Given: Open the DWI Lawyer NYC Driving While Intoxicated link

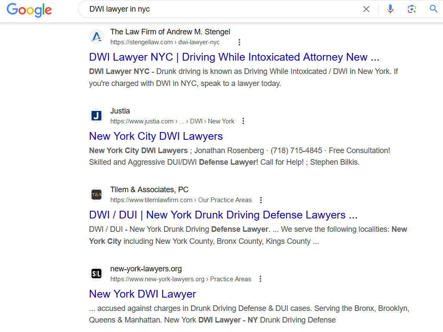Looking at the screenshot, I should tap(234, 57).
